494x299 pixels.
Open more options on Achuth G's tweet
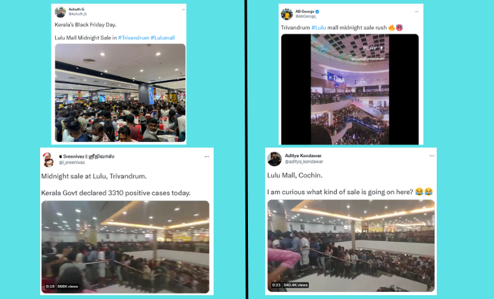pos(183,10)
